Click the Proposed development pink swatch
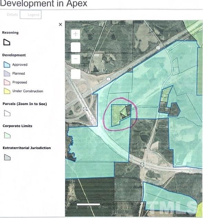The width and height of the screenshot is (203, 218). pos(7,82)
